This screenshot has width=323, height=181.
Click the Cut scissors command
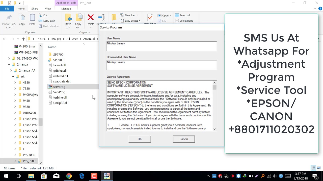pos(43,15)
